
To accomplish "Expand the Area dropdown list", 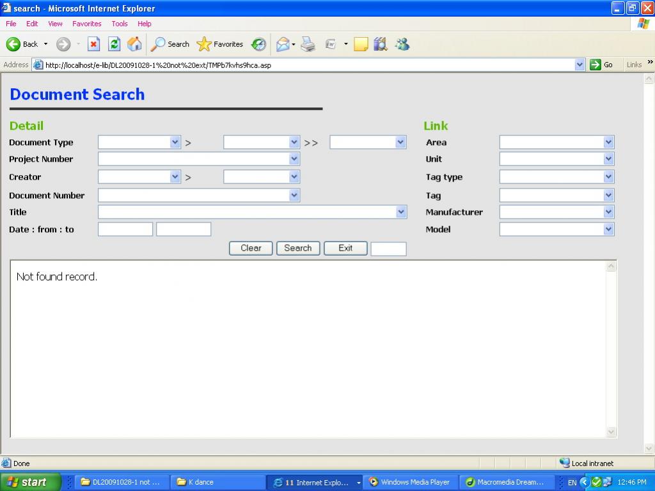I will (608, 143).
